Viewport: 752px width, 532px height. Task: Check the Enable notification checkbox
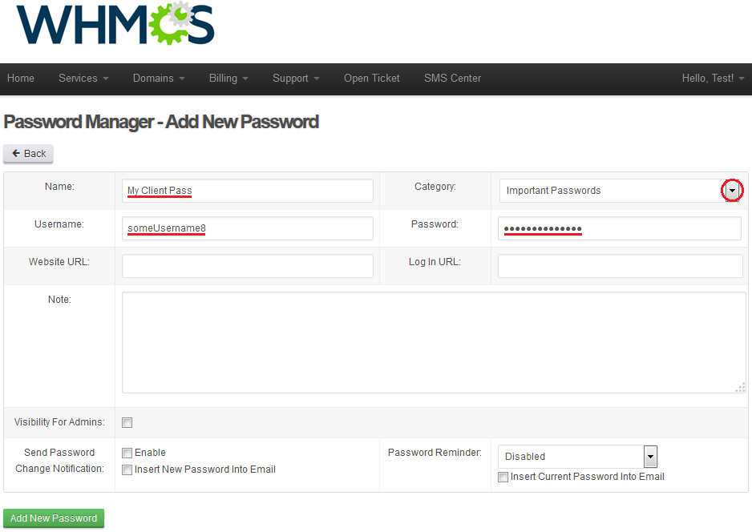click(x=127, y=453)
